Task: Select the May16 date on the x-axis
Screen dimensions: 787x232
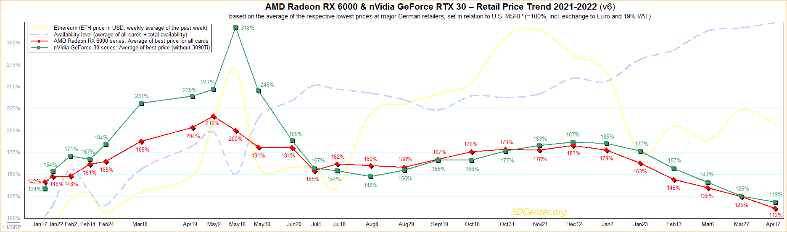Action: (x=237, y=224)
